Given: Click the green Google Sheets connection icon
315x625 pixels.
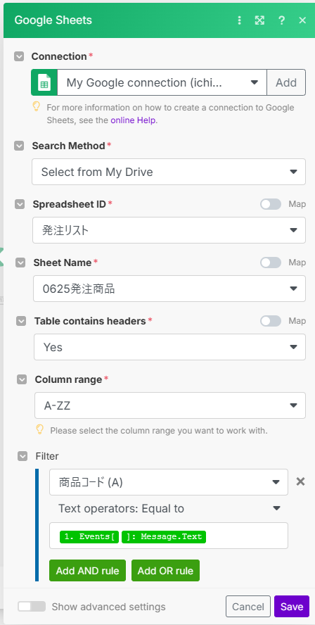Looking at the screenshot, I should [44, 82].
